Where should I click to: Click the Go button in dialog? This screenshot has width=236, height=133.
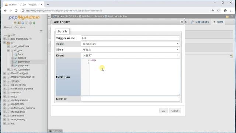click(163, 111)
